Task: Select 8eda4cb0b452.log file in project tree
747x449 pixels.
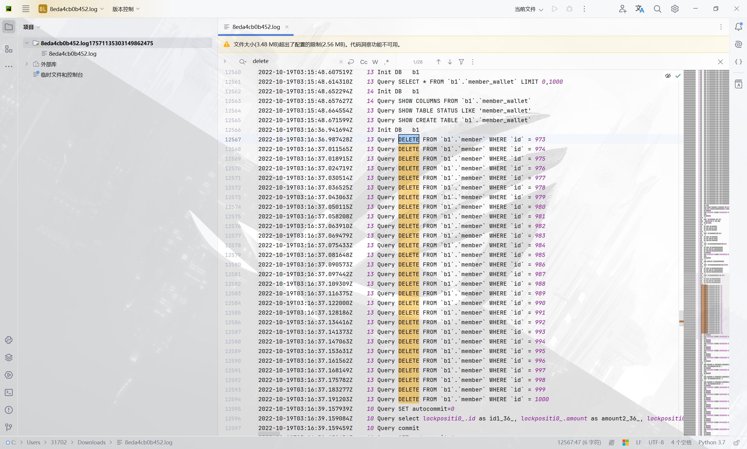Action: coord(73,54)
